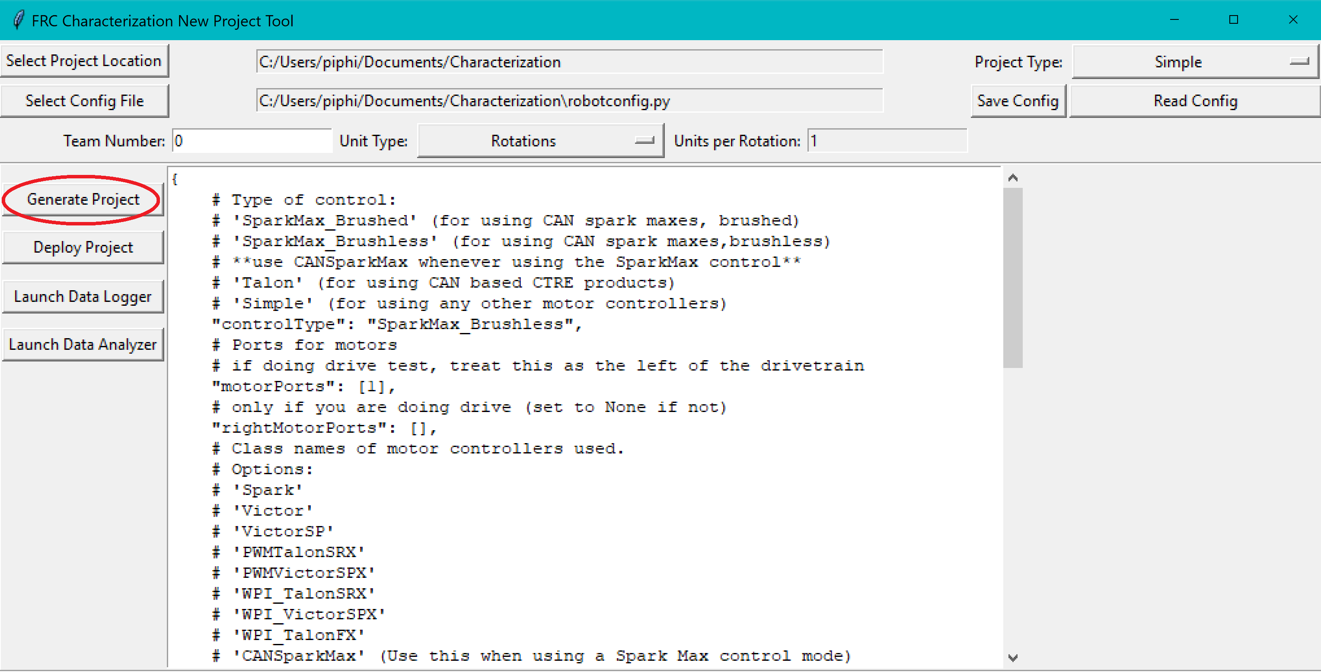
Task: Launch the Data Logger
Action: (x=83, y=296)
